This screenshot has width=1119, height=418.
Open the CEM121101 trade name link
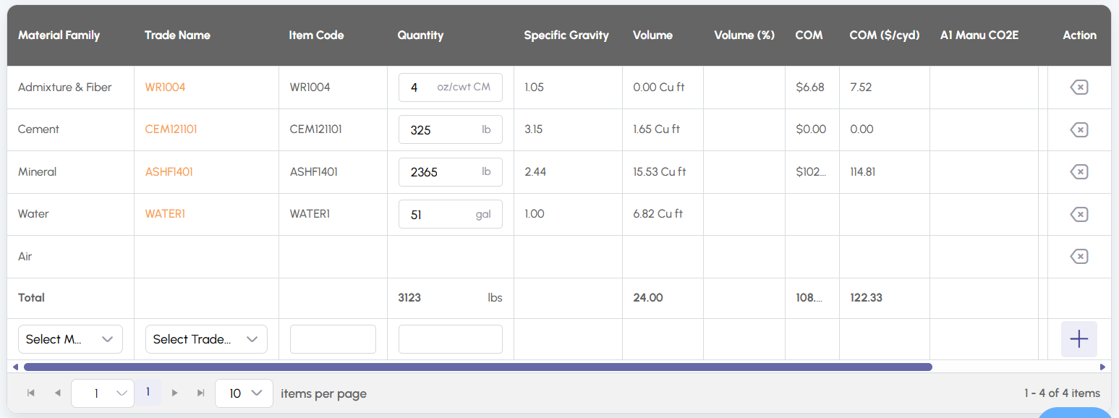click(x=171, y=129)
